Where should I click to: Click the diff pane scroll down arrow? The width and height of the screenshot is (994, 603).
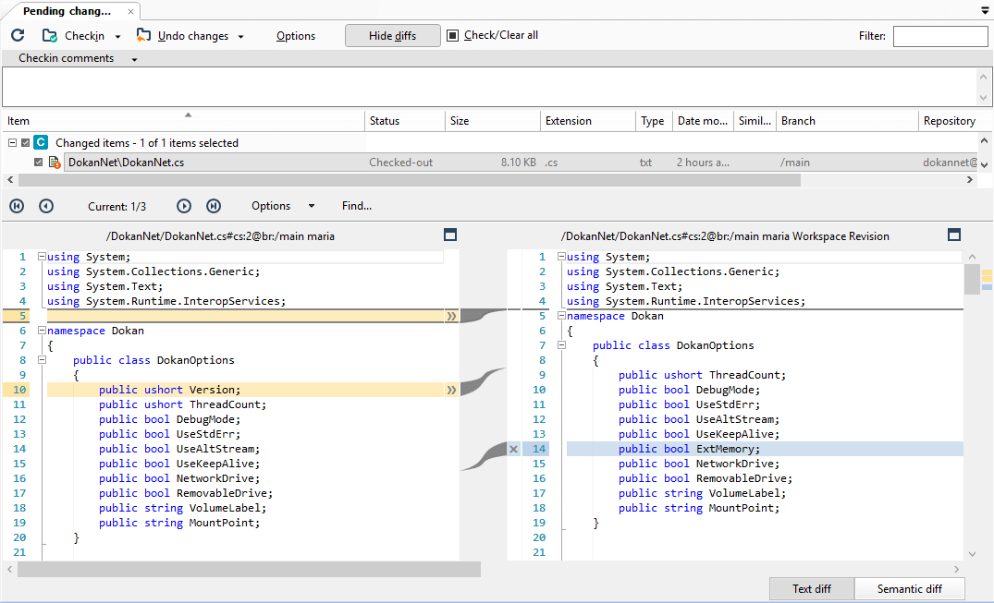972,553
